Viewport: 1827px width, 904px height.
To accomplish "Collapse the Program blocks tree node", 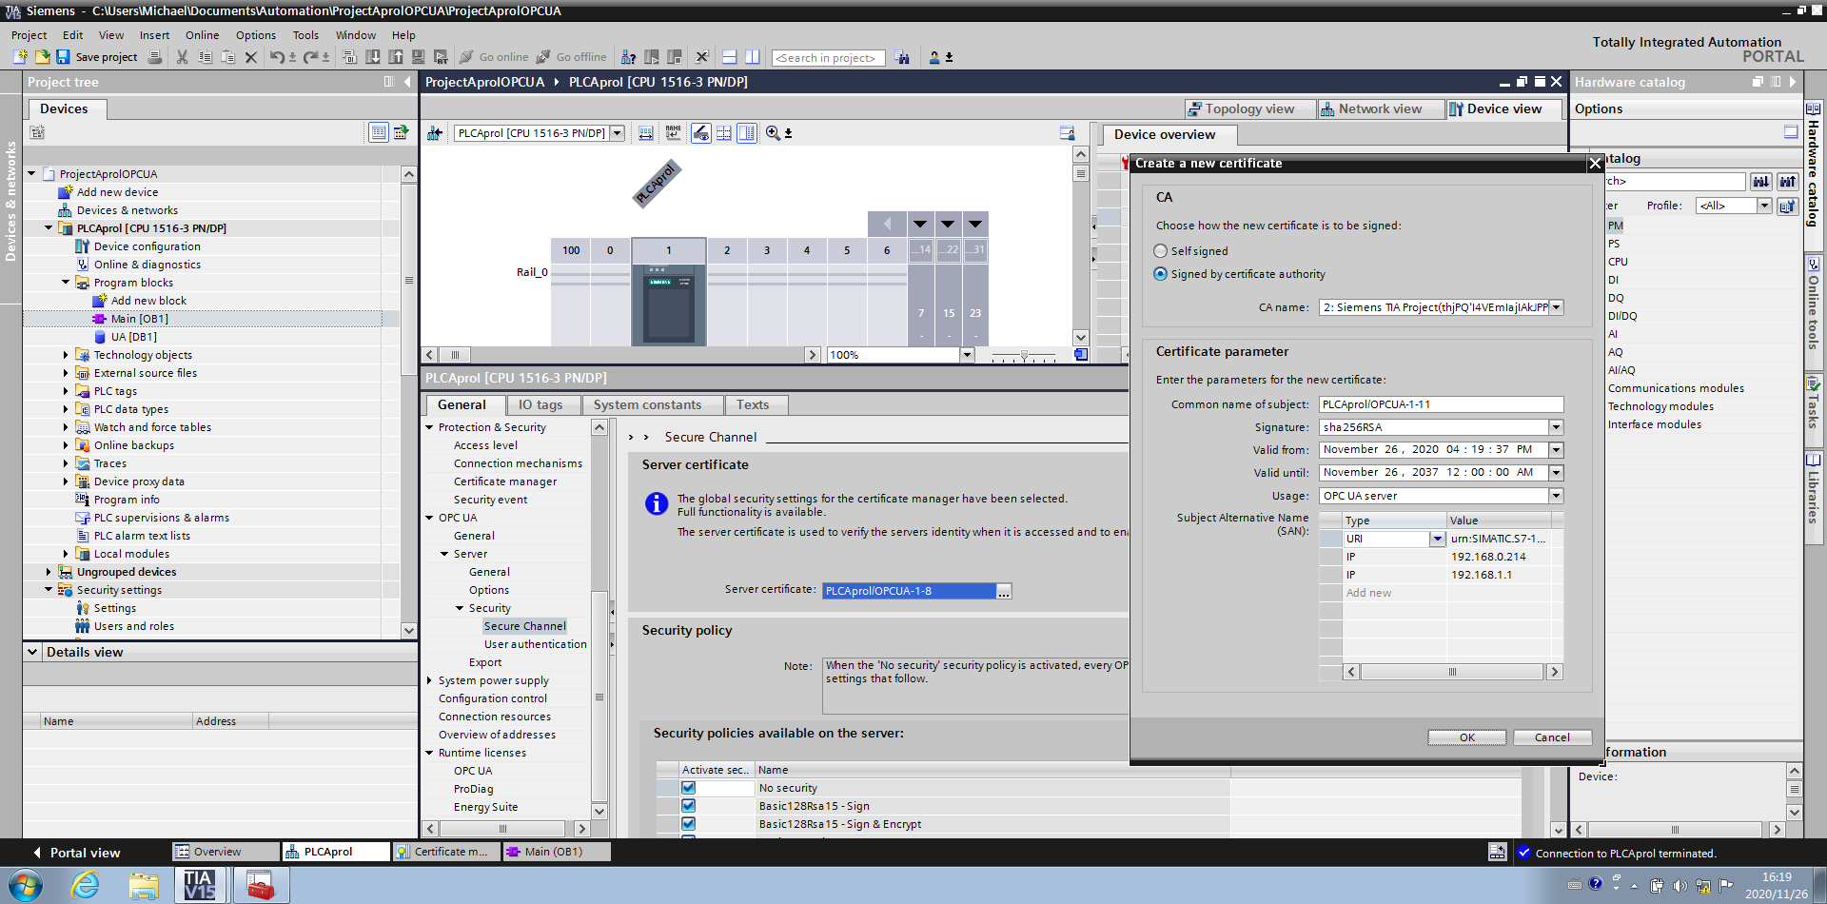I will pos(66,283).
